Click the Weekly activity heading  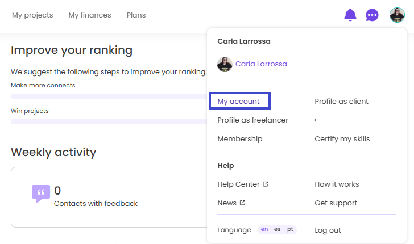coord(53,152)
